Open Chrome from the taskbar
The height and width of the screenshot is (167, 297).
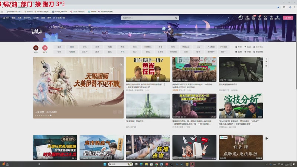156,164
